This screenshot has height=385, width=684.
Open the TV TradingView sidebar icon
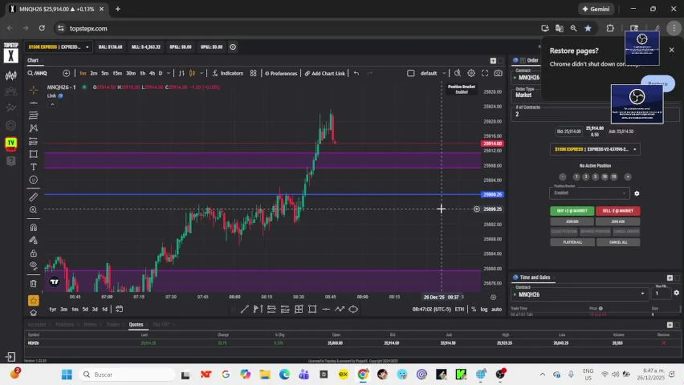(x=11, y=143)
